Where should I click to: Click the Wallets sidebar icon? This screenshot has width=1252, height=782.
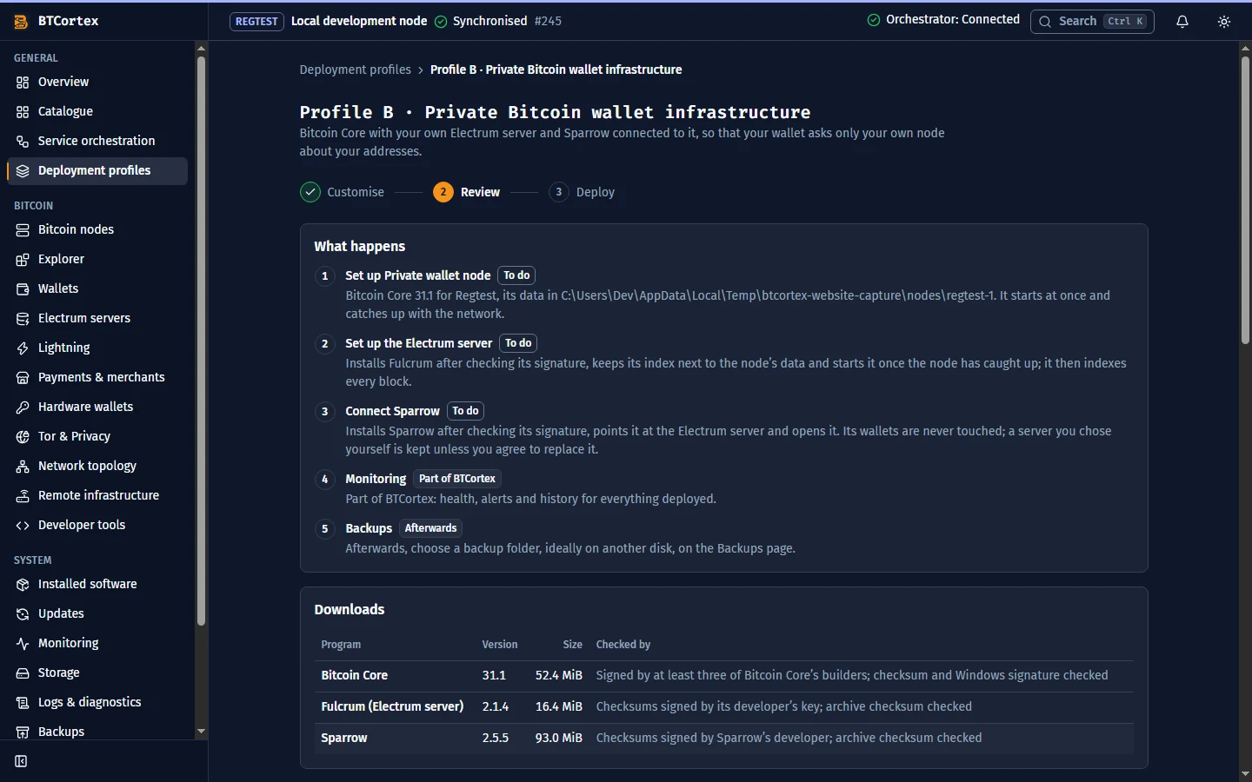(x=23, y=289)
